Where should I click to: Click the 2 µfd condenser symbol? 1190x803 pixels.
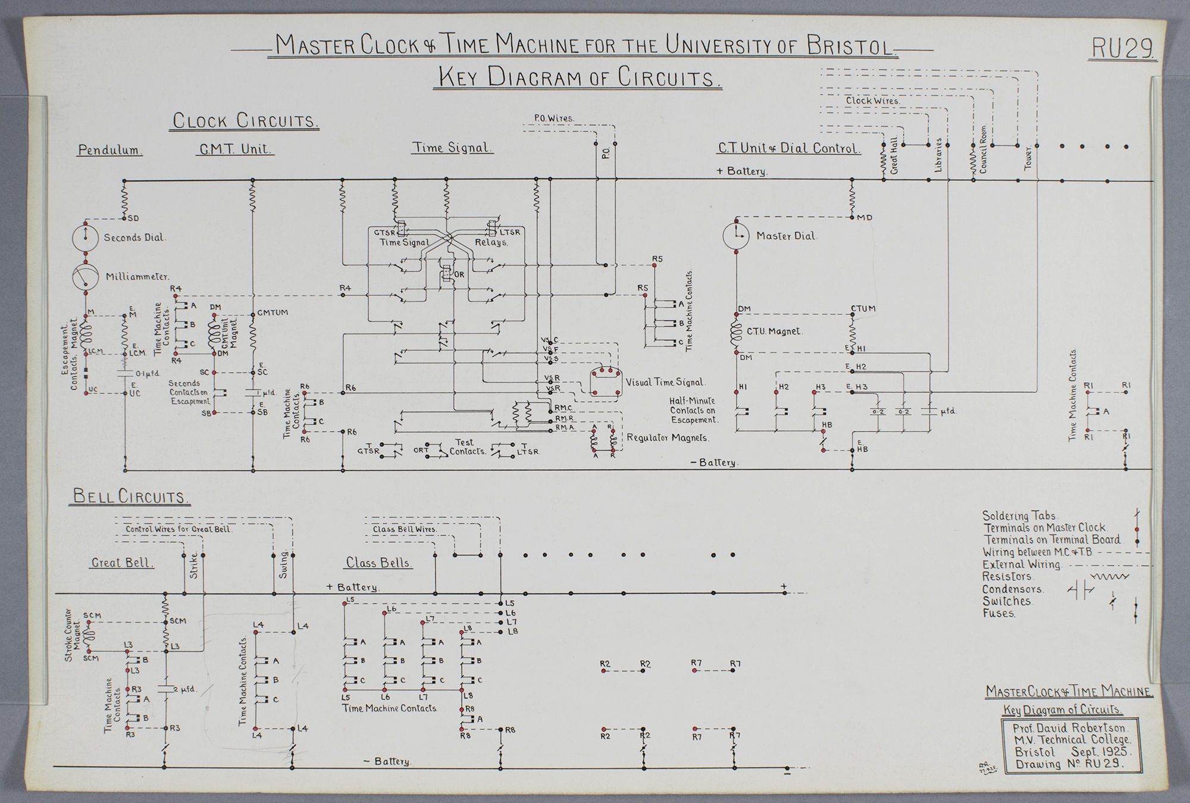pos(166,689)
